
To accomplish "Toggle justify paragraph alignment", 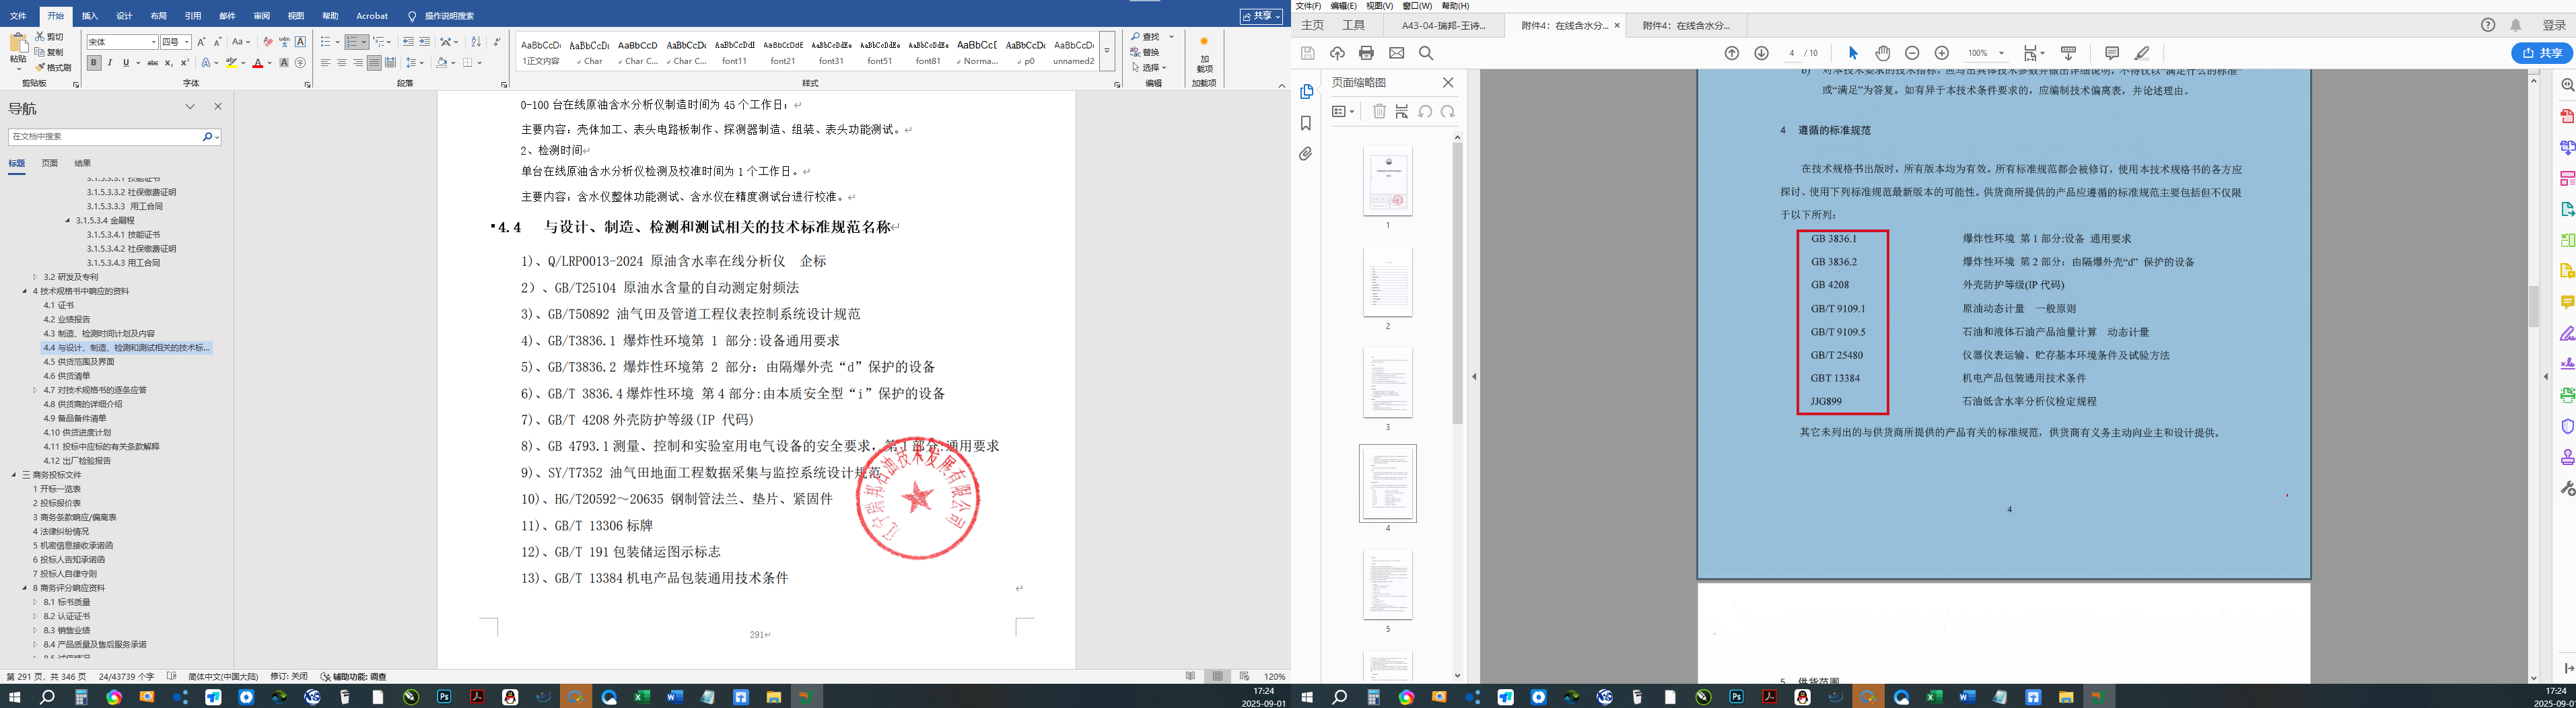I will [374, 63].
